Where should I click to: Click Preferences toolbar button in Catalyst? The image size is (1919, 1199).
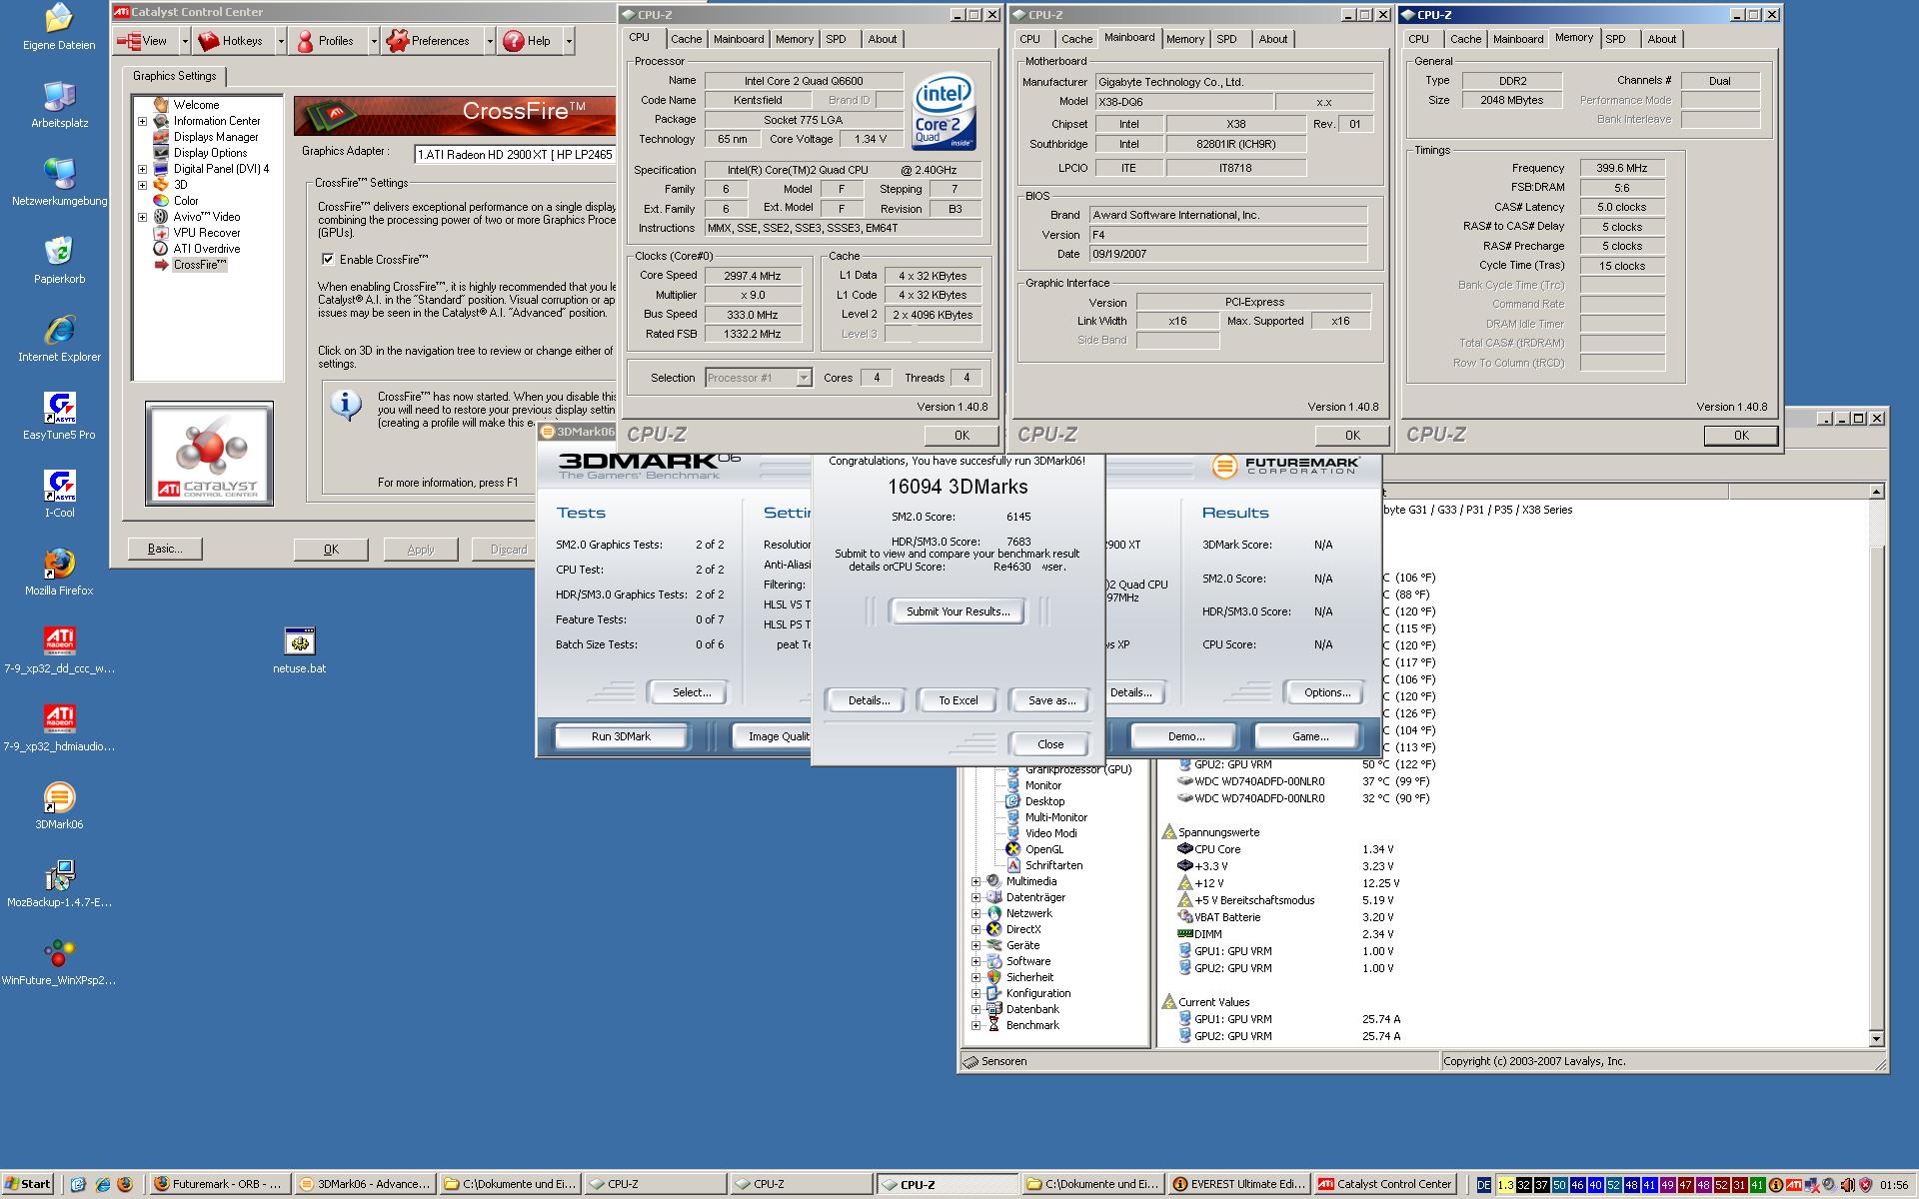(x=432, y=41)
